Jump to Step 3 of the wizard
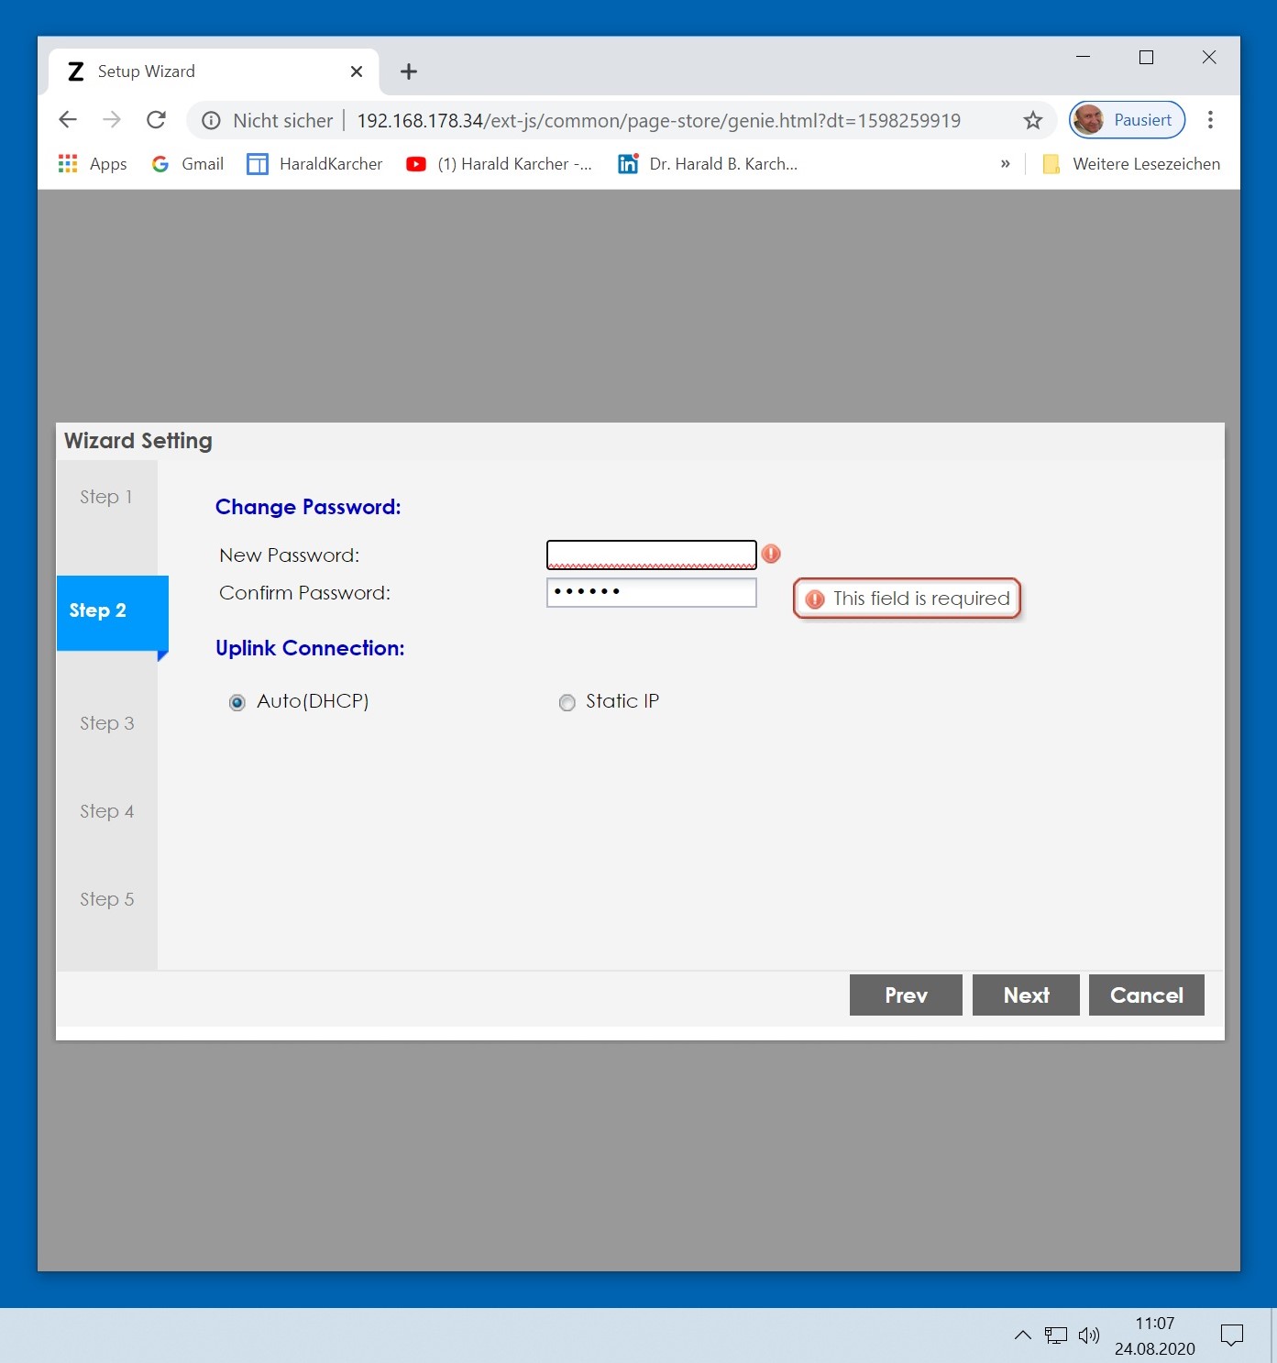Viewport: 1277px width, 1363px height. (106, 723)
